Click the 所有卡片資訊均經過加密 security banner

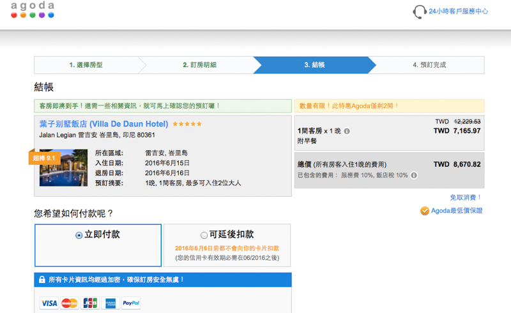click(163, 280)
